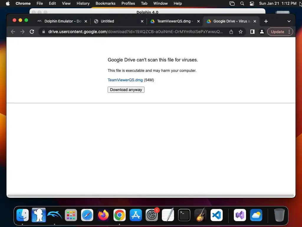302x227 pixels.
Task: Click the date and time in menu bar
Action: coord(278,4)
